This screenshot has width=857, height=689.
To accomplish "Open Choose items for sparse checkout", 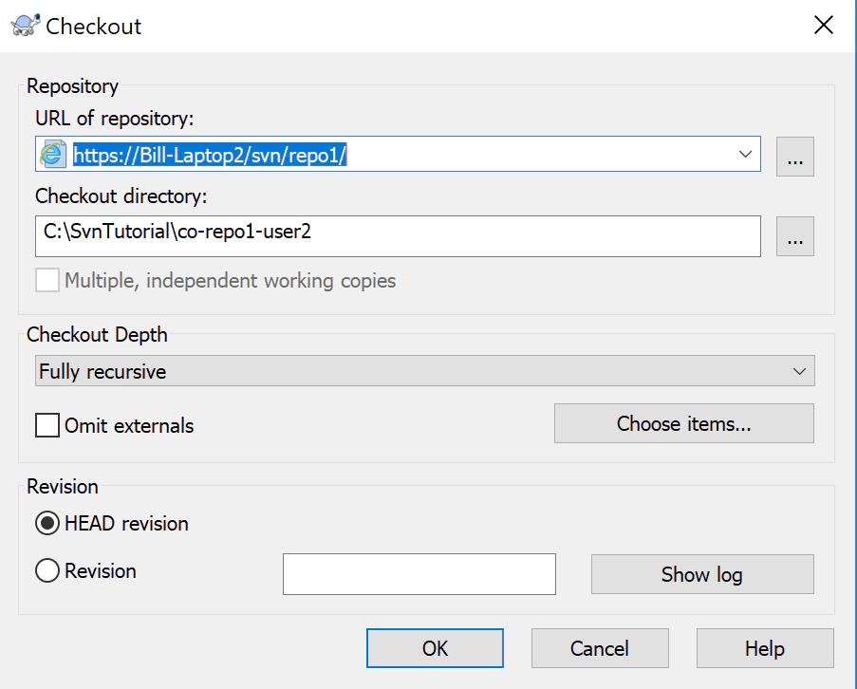I will click(x=683, y=423).
